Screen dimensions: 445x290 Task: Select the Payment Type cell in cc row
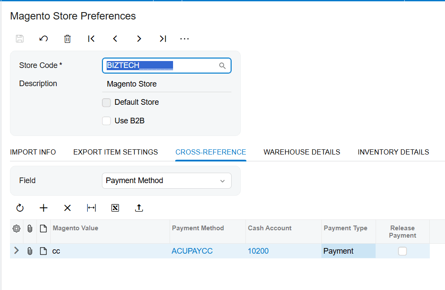pyautogui.click(x=349, y=251)
